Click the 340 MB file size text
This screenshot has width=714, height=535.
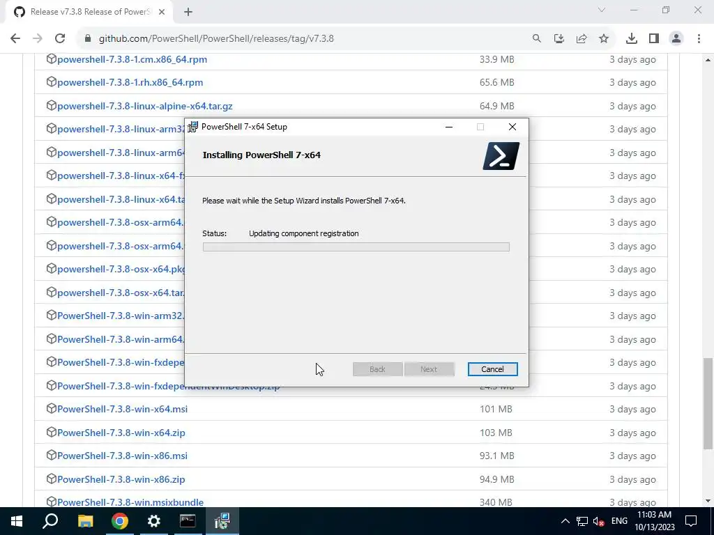click(x=496, y=502)
